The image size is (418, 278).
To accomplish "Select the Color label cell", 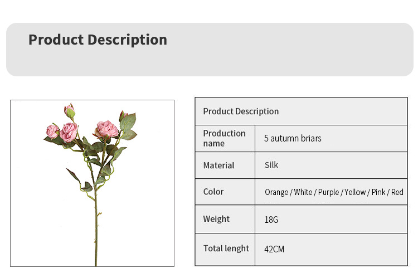I will (x=213, y=192).
